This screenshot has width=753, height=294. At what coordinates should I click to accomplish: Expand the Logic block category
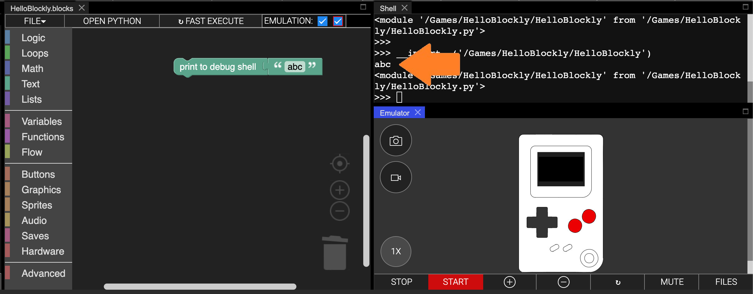33,38
